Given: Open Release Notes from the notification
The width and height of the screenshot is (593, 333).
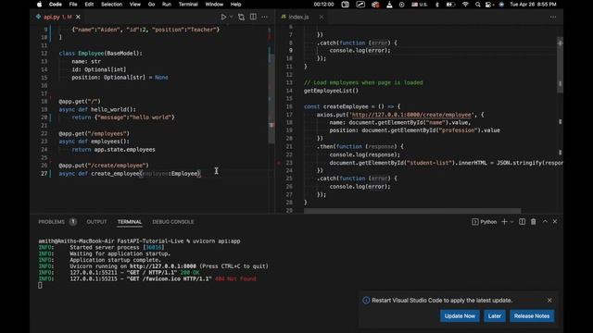Looking at the screenshot, I should click(532, 316).
